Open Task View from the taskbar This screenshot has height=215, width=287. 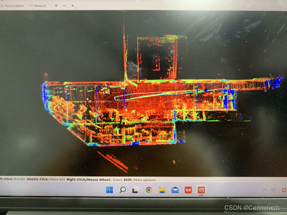pos(136,190)
